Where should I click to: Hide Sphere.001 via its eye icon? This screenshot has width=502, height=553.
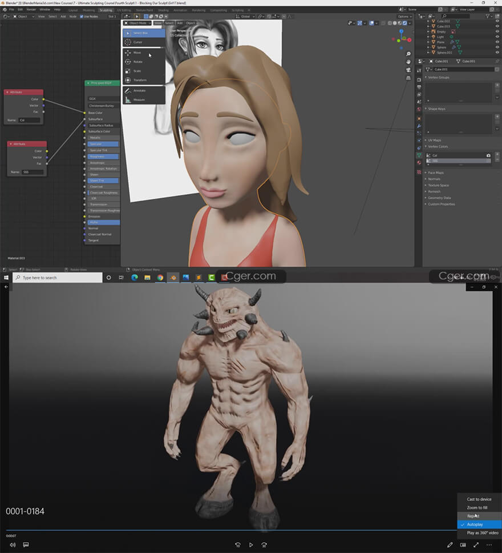pyautogui.click(x=497, y=53)
